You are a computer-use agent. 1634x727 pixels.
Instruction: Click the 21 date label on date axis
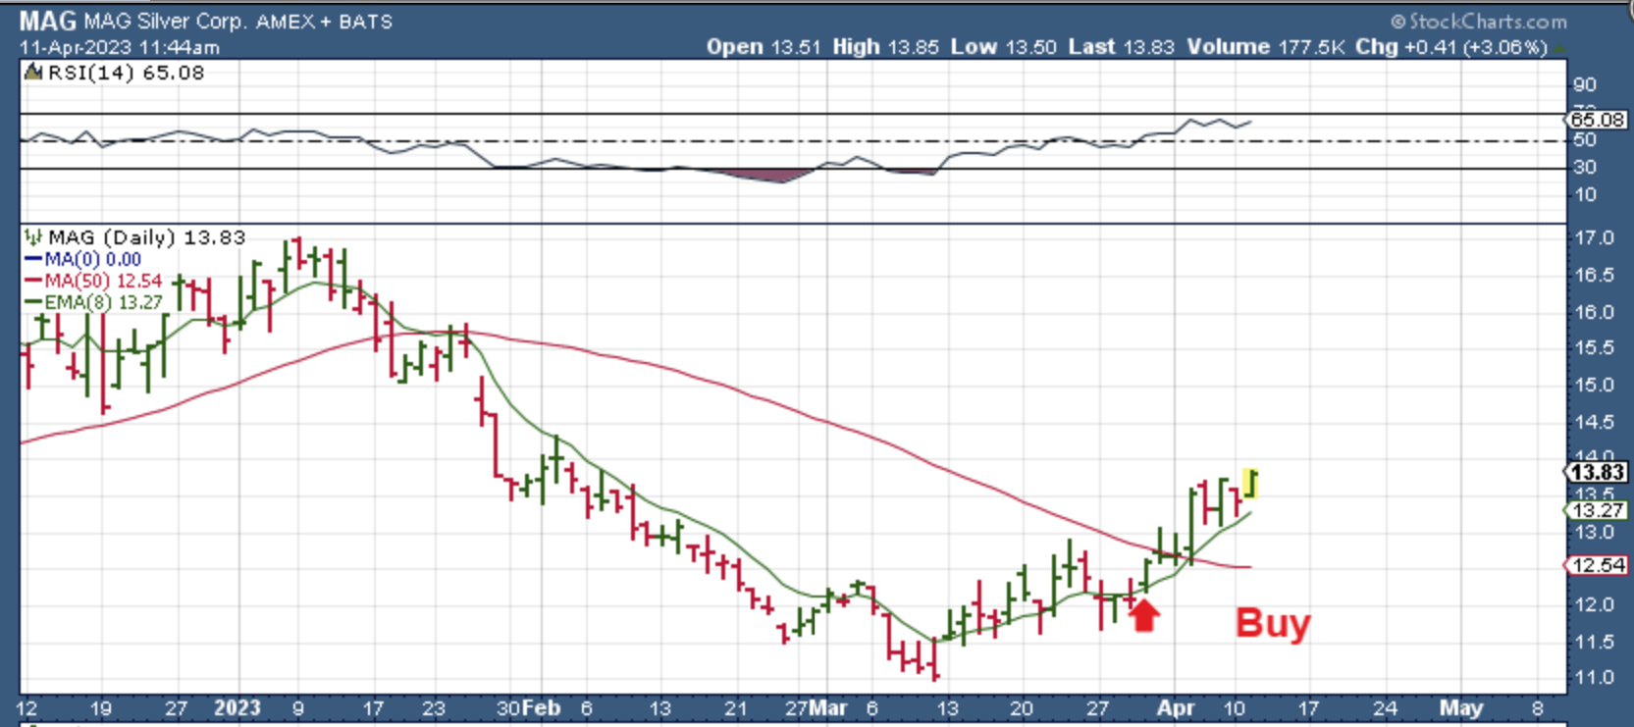coord(736,708)
